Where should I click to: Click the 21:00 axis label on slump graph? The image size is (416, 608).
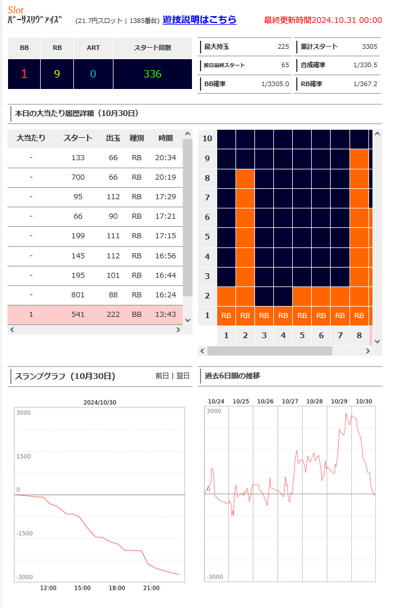151,588
